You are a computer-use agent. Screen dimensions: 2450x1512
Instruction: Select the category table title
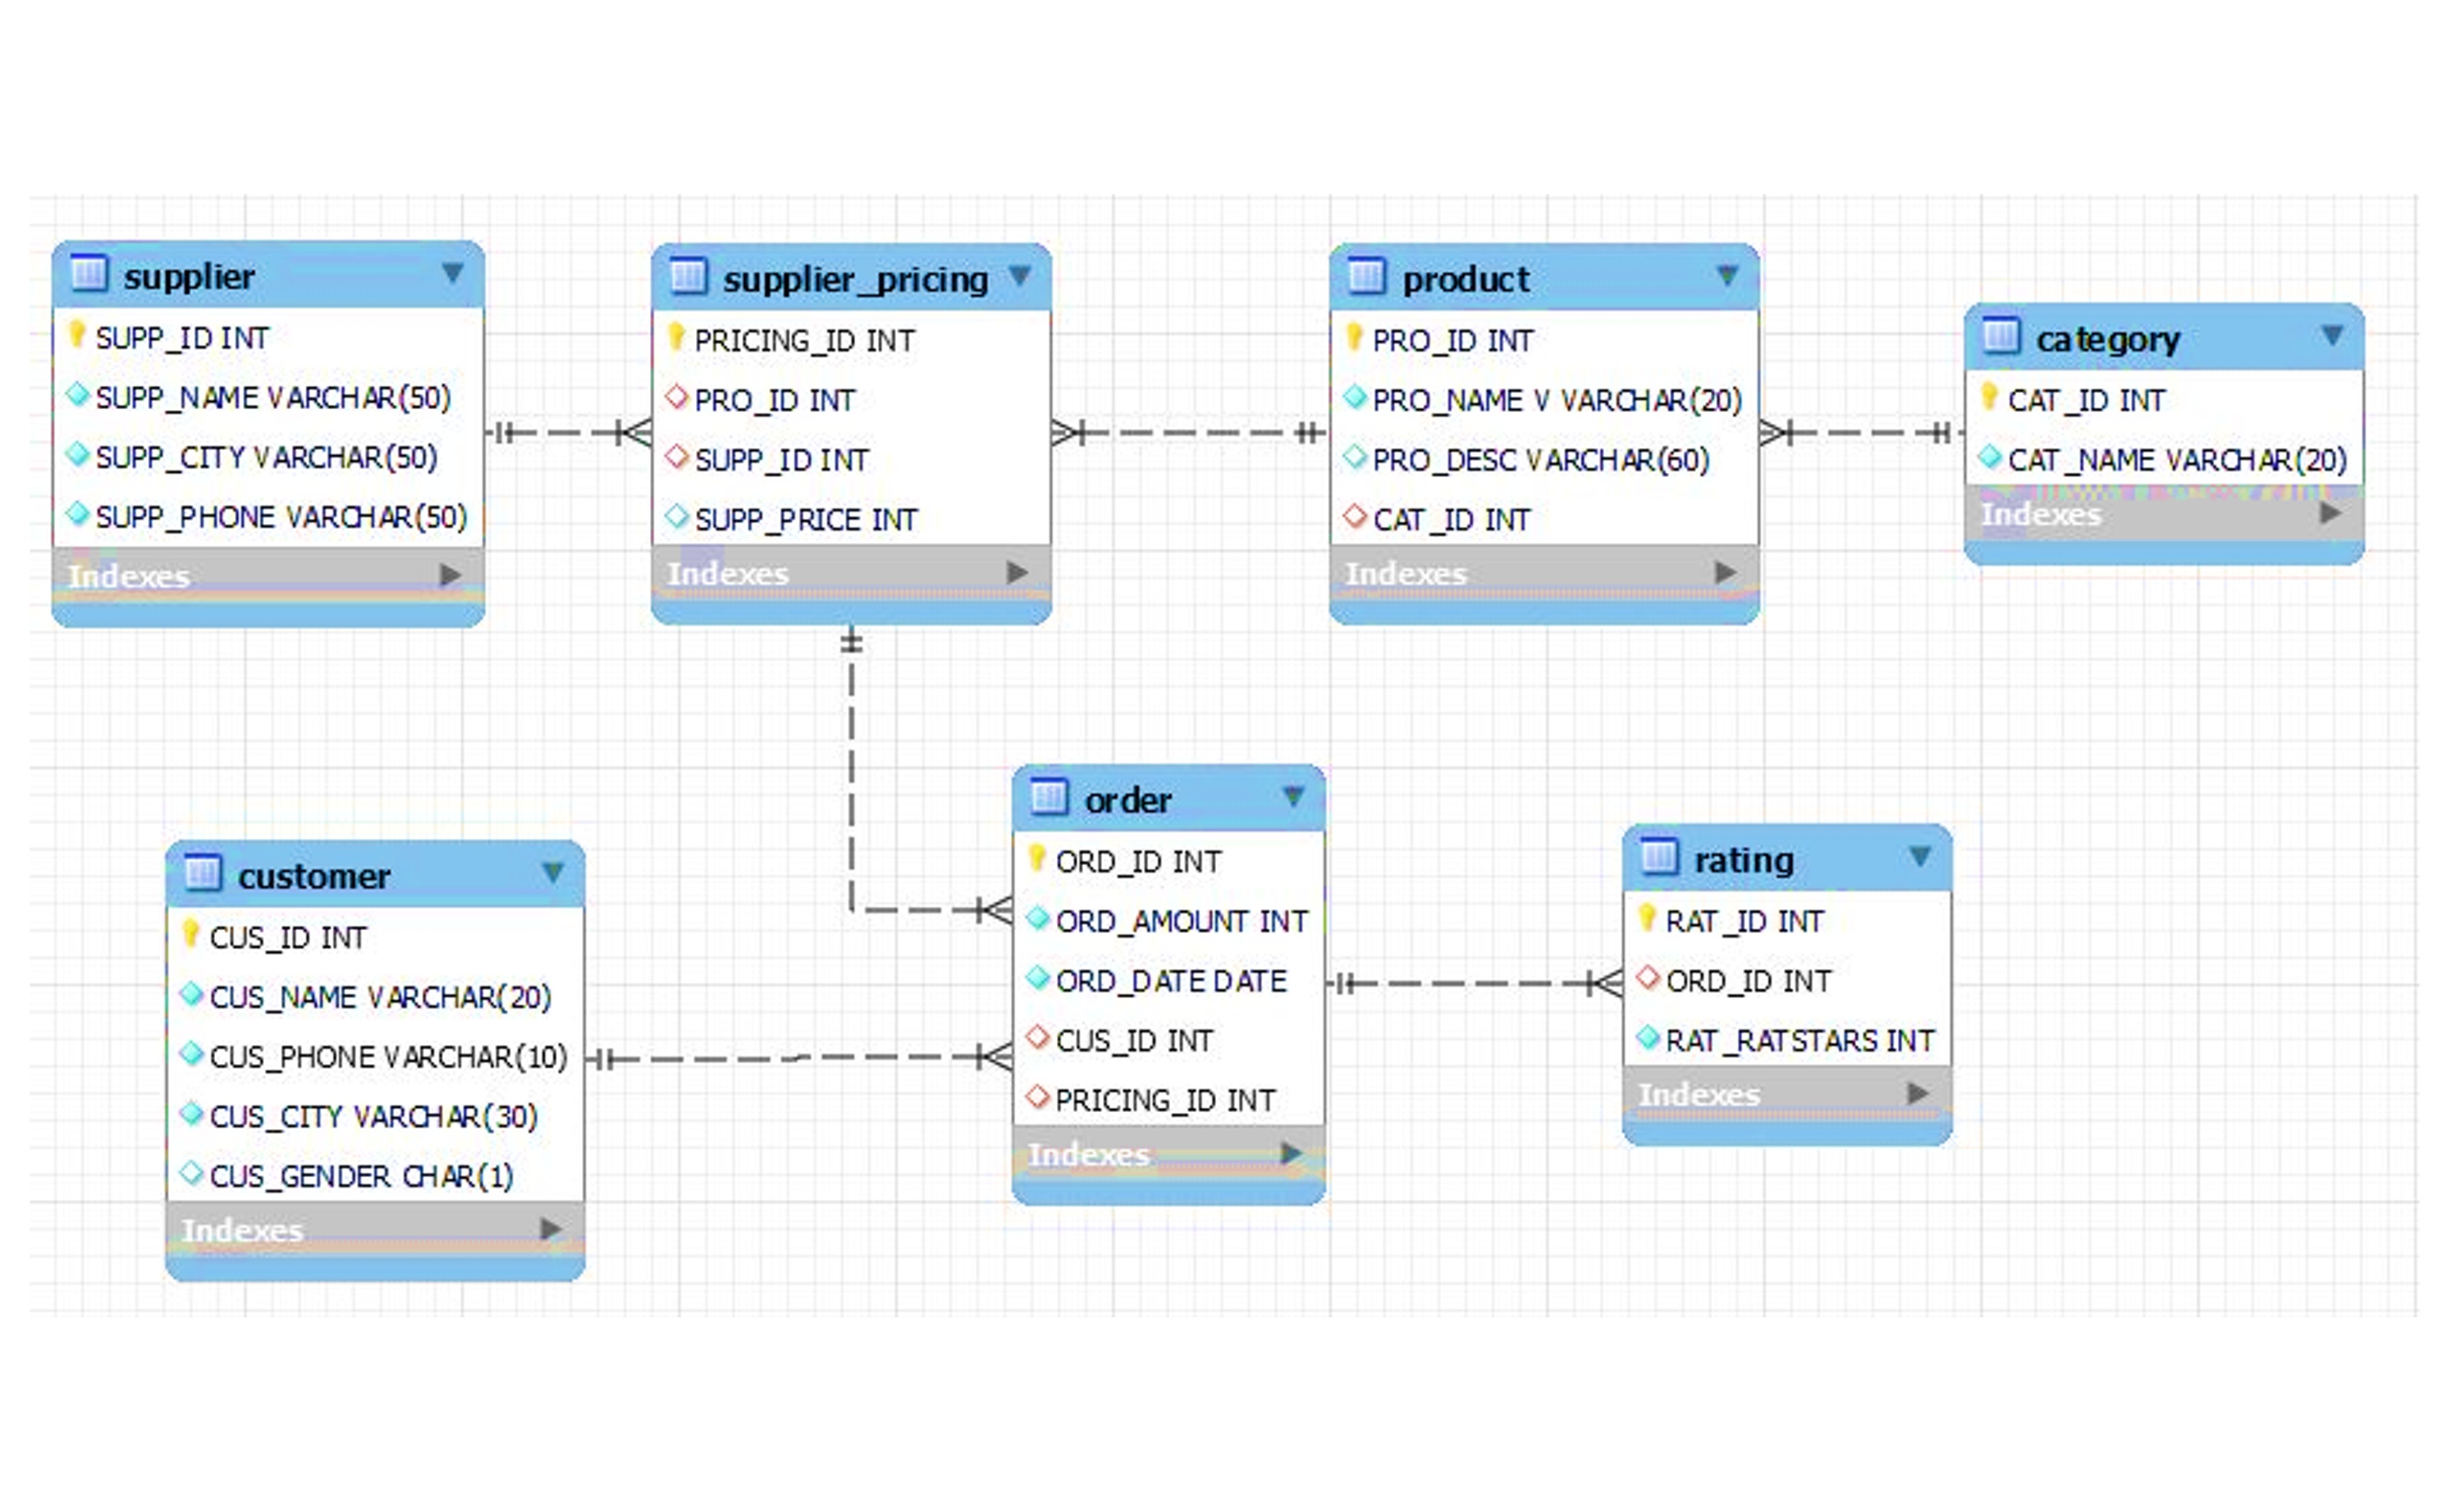click(2109, 340)
